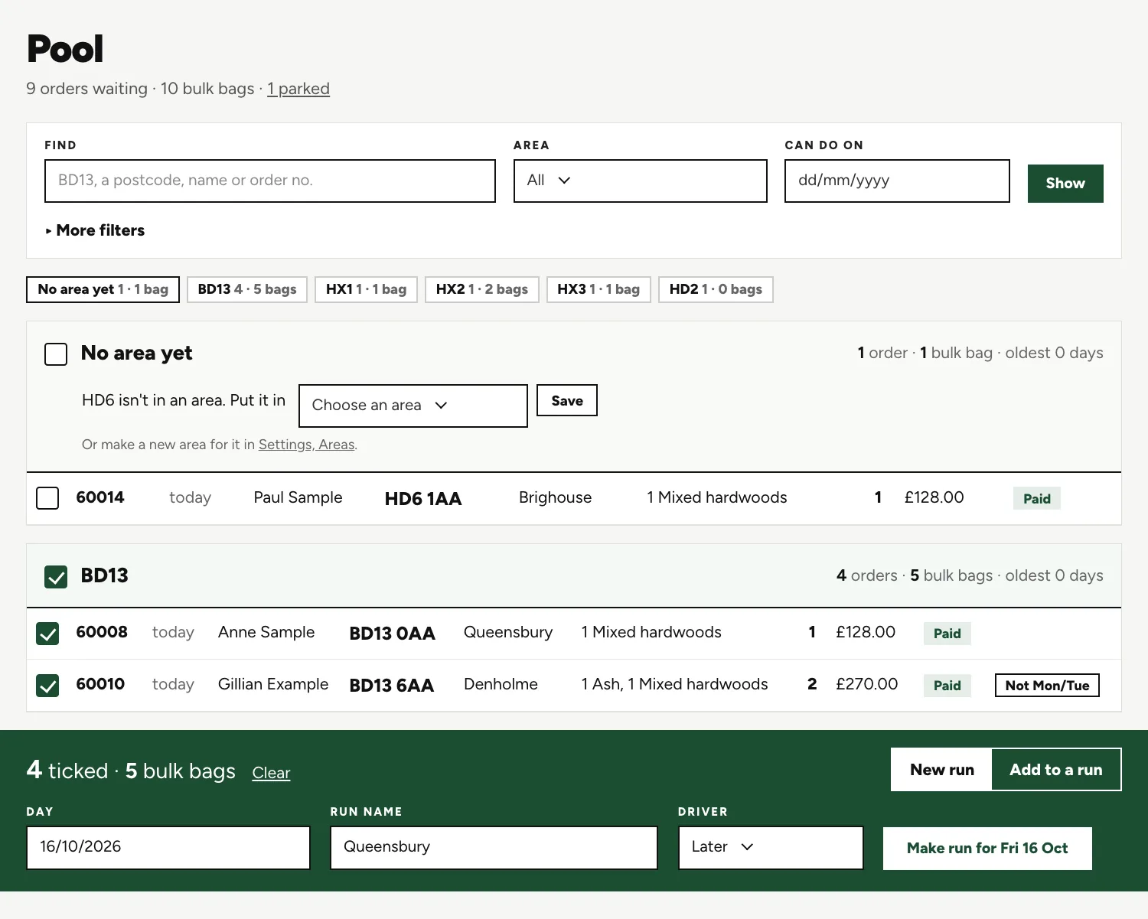The width and height of the screenshot is (1148, 919).
Task: Click postcode BD13 0AA
Action: coord(393,634)
